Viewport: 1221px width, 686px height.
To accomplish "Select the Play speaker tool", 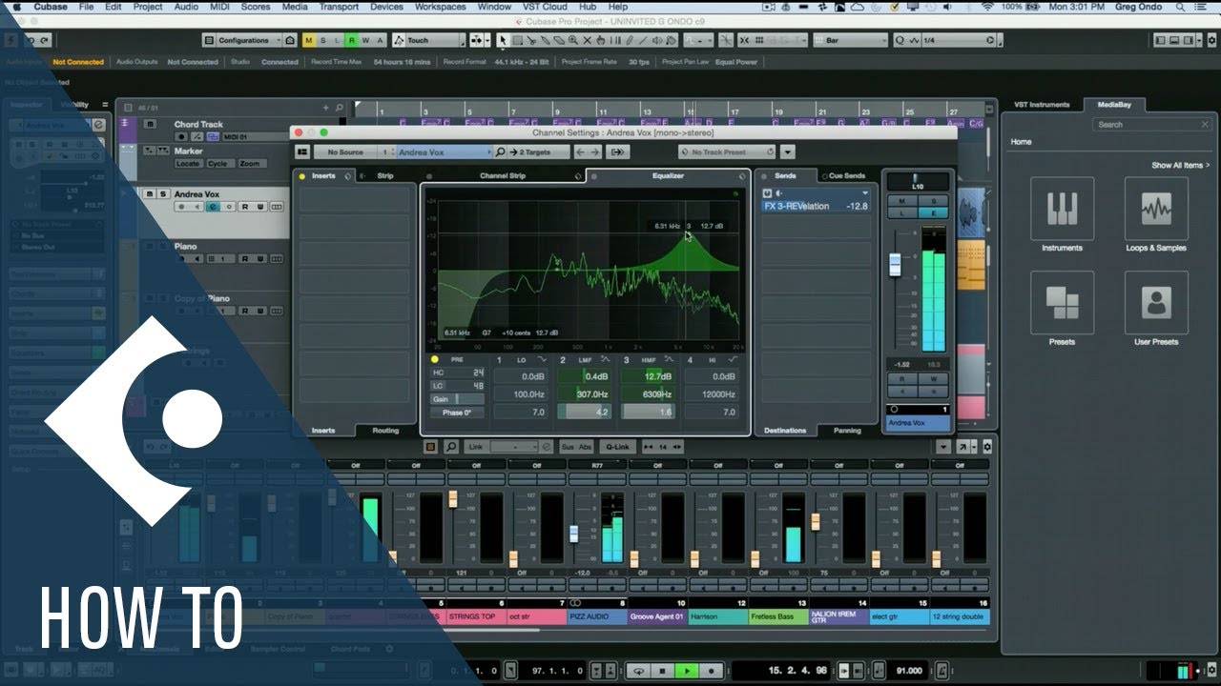I will [x=657, y=40].
